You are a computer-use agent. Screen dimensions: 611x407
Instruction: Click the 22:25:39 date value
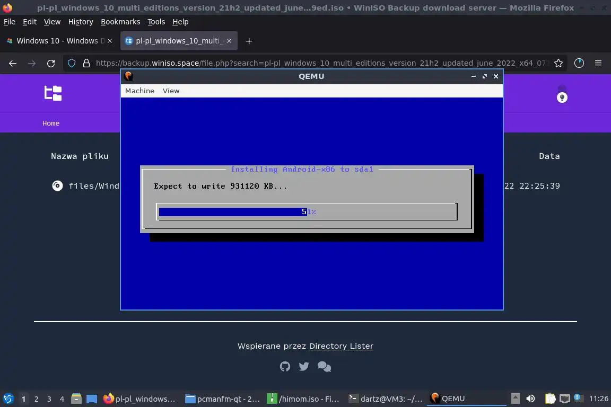click(x=540, y=186)
